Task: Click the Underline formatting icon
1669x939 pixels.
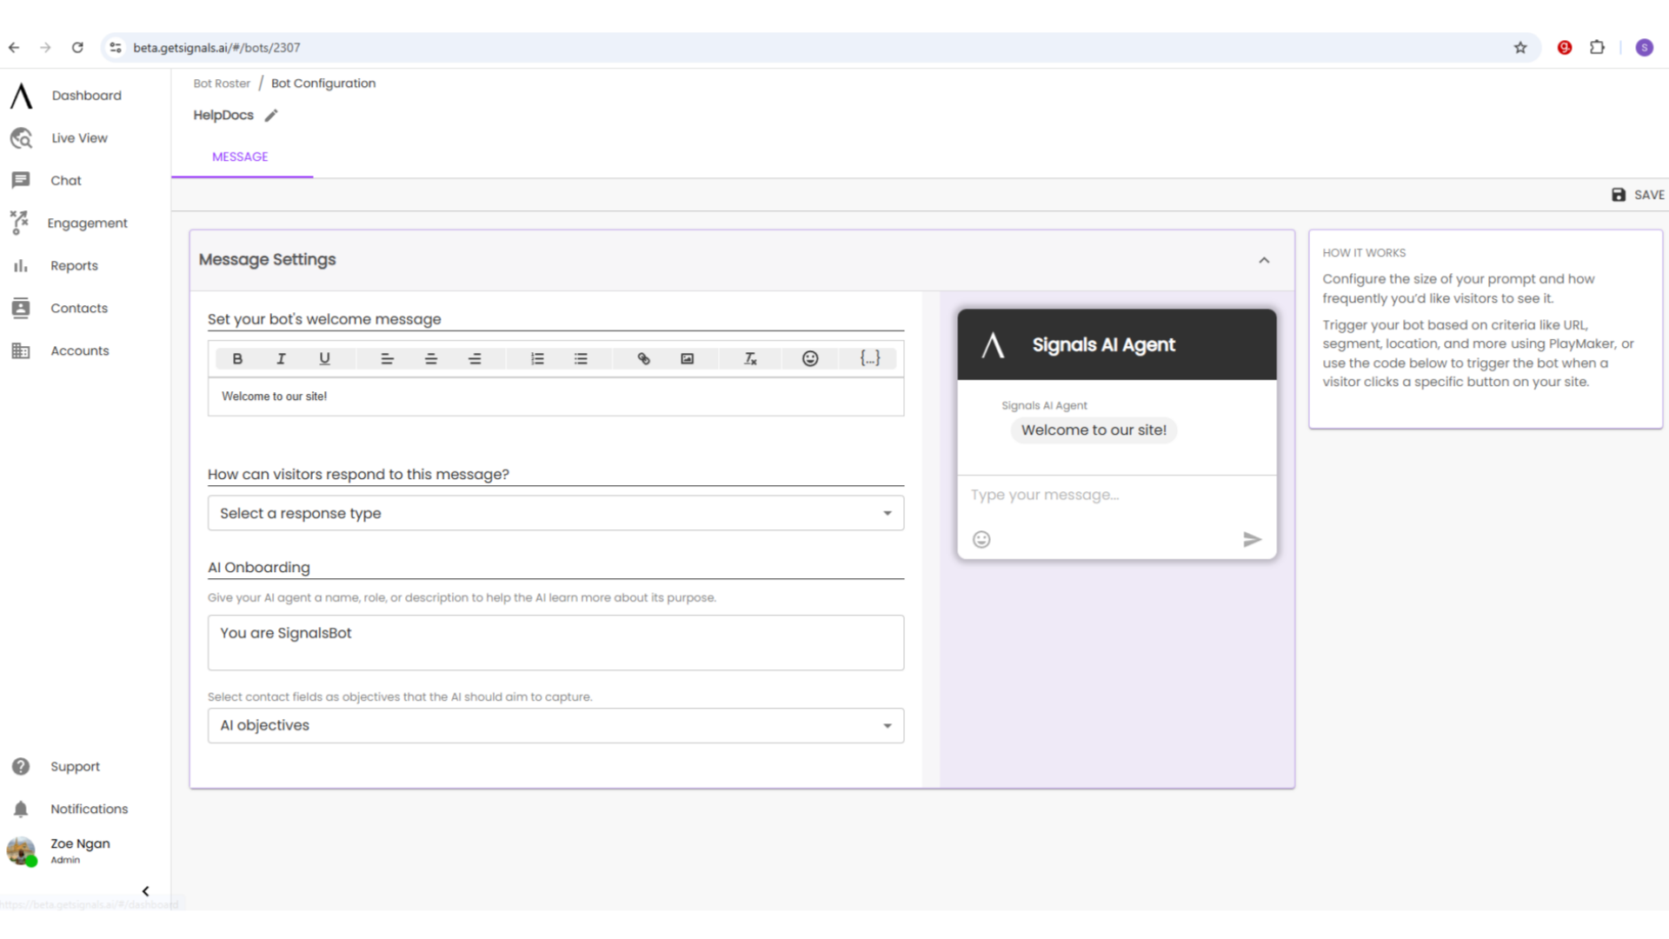Action: tap(324, 357)
